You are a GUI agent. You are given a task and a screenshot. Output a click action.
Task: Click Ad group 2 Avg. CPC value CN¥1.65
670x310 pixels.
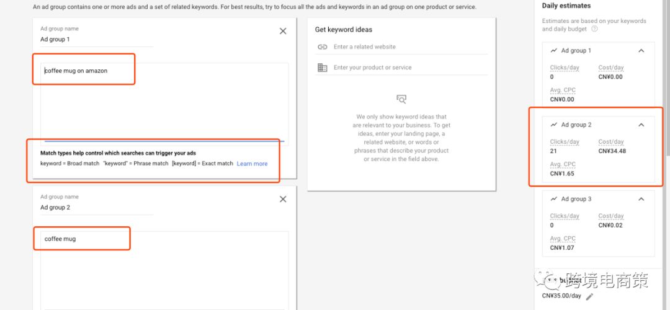pos(562,174)
